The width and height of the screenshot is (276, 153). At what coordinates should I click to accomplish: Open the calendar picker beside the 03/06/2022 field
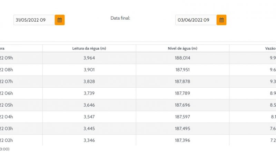tap(221, 20)
